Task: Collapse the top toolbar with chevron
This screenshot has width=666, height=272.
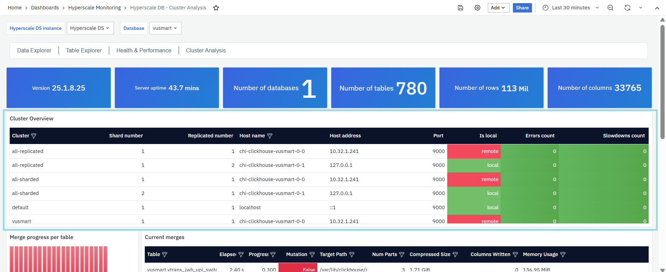Action: coord(657,8)
